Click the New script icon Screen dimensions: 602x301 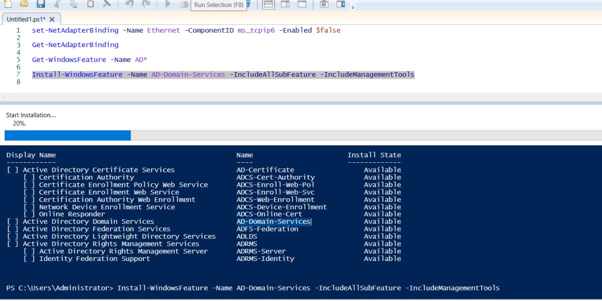(x=8, y=4)
